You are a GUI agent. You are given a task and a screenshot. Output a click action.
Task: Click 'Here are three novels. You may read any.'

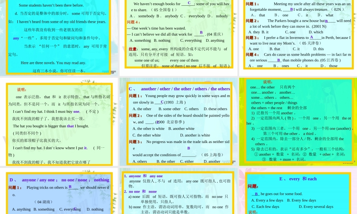(x=53, y=63)
